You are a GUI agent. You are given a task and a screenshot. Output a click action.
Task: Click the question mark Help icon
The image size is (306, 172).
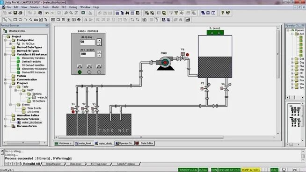(x=222, y=13)
